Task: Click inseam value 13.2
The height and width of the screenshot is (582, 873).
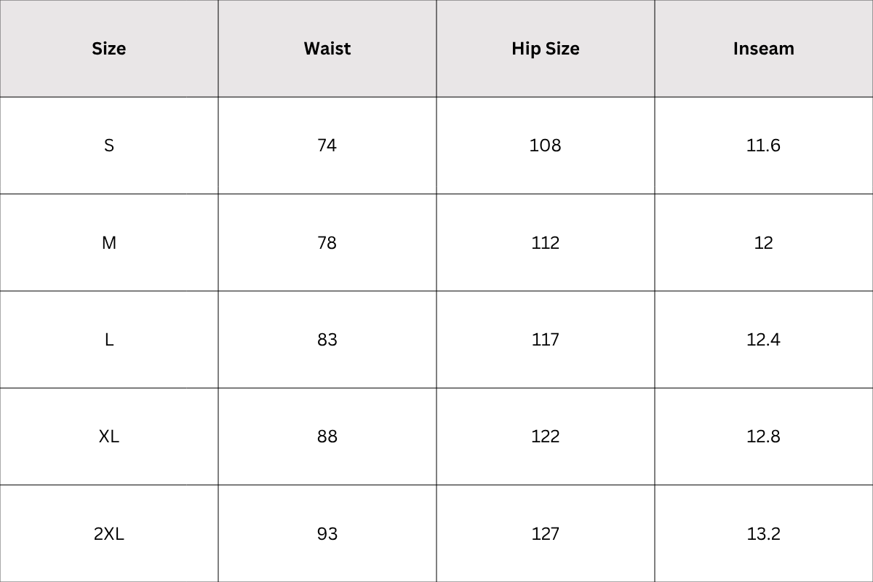Action: pos(763,534)
